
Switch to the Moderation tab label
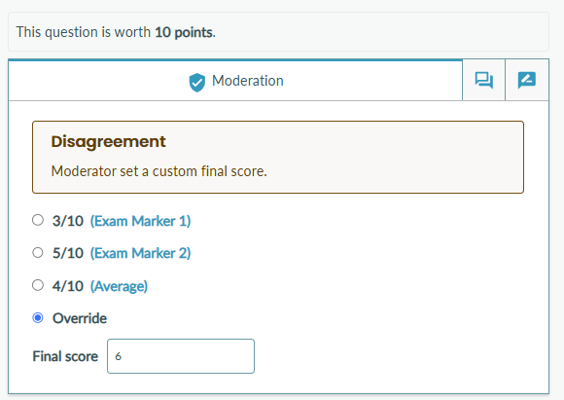tap(248, 81)
